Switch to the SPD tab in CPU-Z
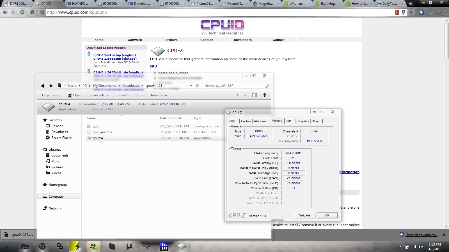 [x=288, y=121]
